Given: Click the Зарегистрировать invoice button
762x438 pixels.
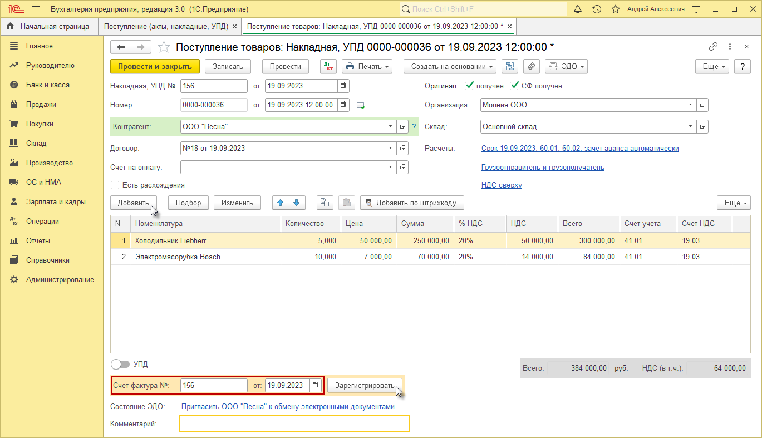Looking at the screenshot, I should pyautogui.click(x=365, y=386).
